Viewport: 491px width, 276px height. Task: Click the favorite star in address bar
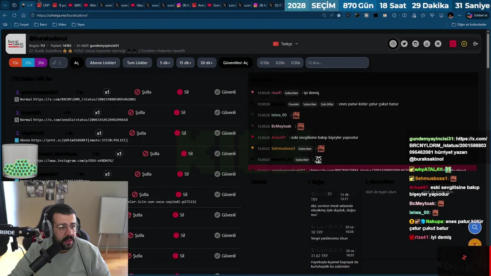click(339, 15)
